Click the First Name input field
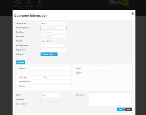146x115 pixels. point(53,32)
